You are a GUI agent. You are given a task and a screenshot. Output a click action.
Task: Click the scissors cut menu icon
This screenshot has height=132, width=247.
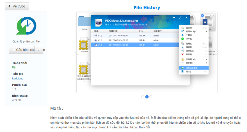pos(183,47)
